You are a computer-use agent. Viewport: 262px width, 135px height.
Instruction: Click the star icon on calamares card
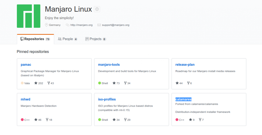click(x=190, y=120)
